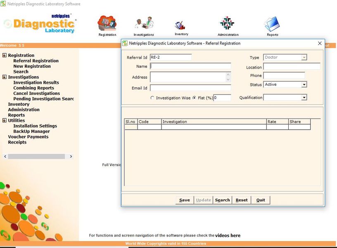Open the Investigations toolbar icon
The width and height of the screenshot is (337, 248).
point(144,23)
